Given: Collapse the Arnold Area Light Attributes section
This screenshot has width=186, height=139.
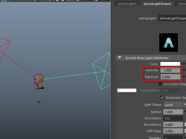Looking at the screenshot, I should click(x=120, y=58).
